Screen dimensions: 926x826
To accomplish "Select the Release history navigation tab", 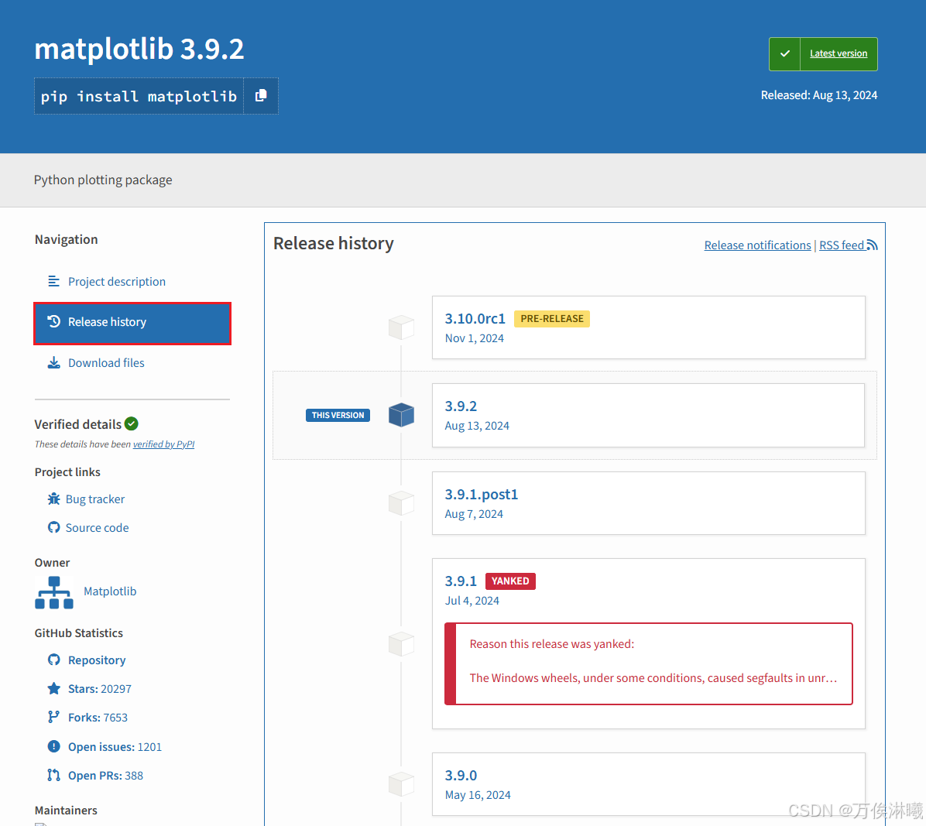I will tap(132, 323).
